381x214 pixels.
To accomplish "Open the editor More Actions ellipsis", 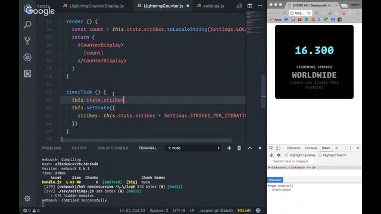I will (x=260, y=6).
